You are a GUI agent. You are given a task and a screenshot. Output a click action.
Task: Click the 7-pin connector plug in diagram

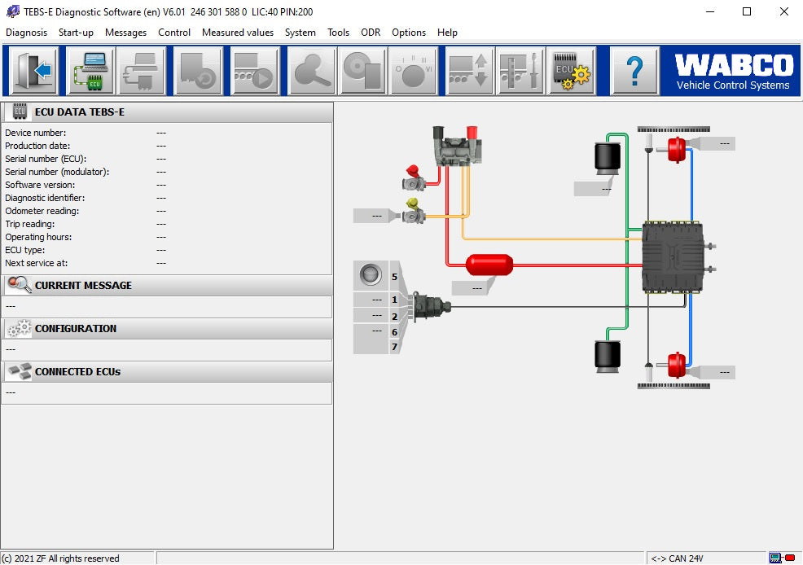point(431,307)
